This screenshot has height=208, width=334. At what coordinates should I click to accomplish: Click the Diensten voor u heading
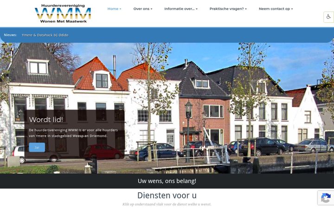click(x=167, y=195)
